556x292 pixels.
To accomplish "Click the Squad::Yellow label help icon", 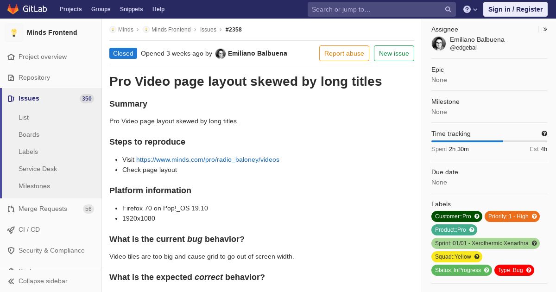I will (x=477, y=257).
